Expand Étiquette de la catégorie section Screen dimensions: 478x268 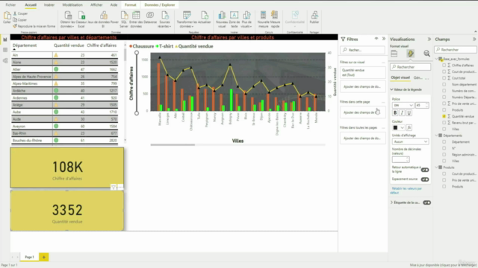[391, 202]
